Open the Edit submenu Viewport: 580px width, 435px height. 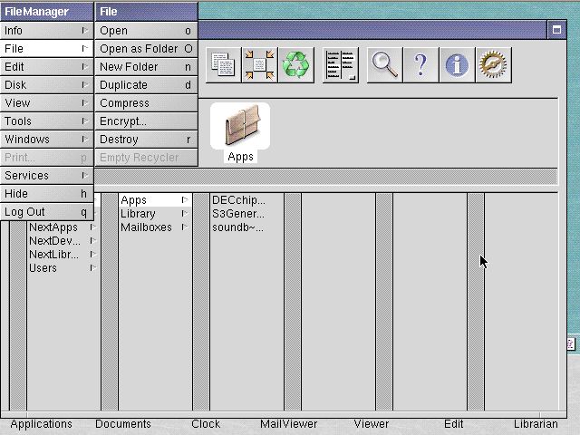[x=46, y=67]
